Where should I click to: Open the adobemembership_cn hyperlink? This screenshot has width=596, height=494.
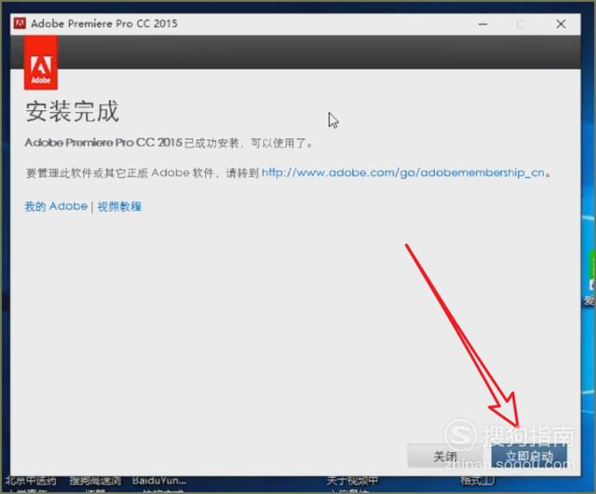pos(403,173)
